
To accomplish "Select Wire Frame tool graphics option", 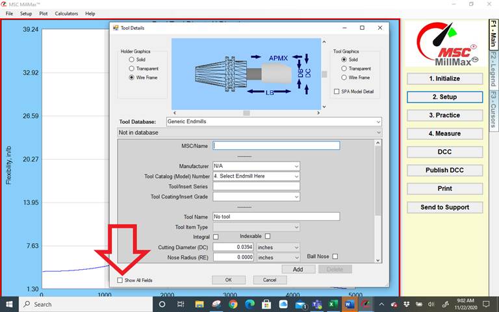I will [x=344, y=77].
